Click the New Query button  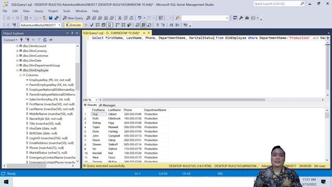(x=73, y=18)
